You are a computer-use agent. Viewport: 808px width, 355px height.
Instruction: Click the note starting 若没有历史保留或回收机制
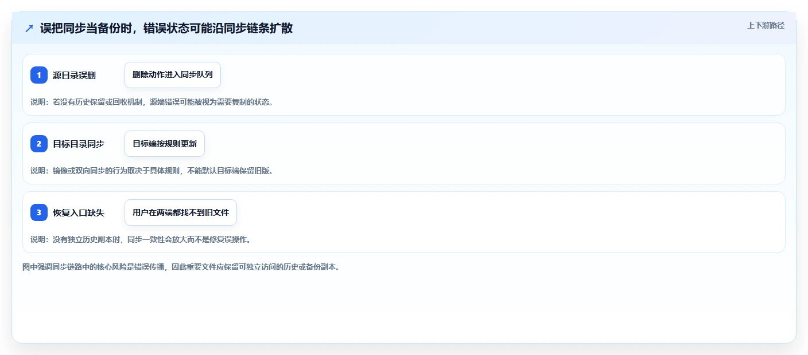pos(152,102)
